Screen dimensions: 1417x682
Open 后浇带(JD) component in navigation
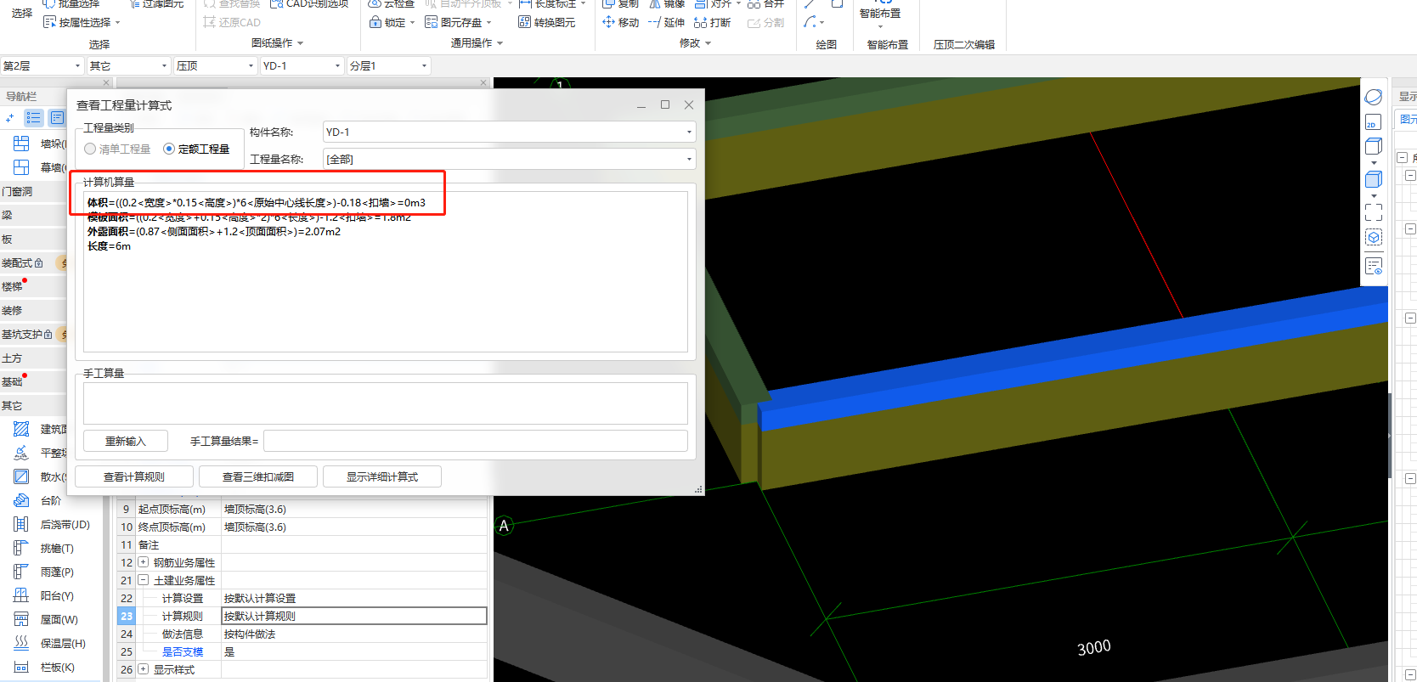point(65,524)
